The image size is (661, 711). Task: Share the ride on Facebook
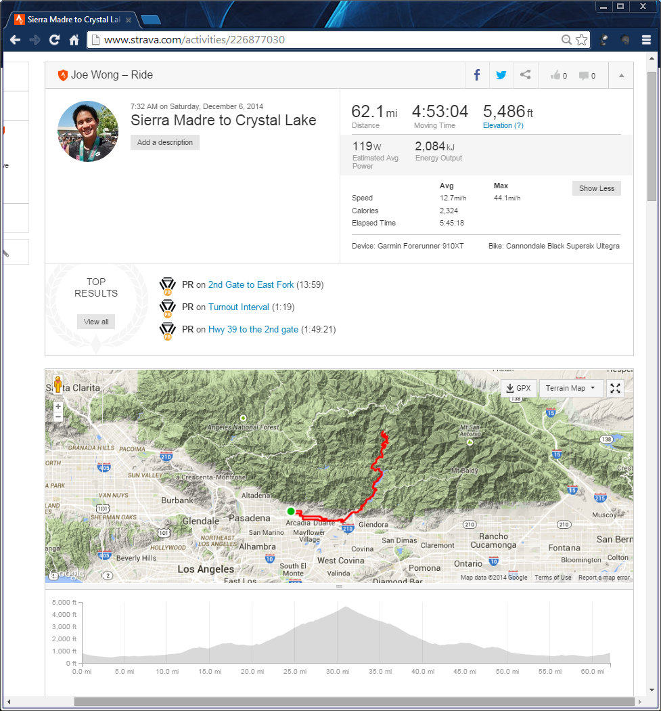click(x=477, y=75)
